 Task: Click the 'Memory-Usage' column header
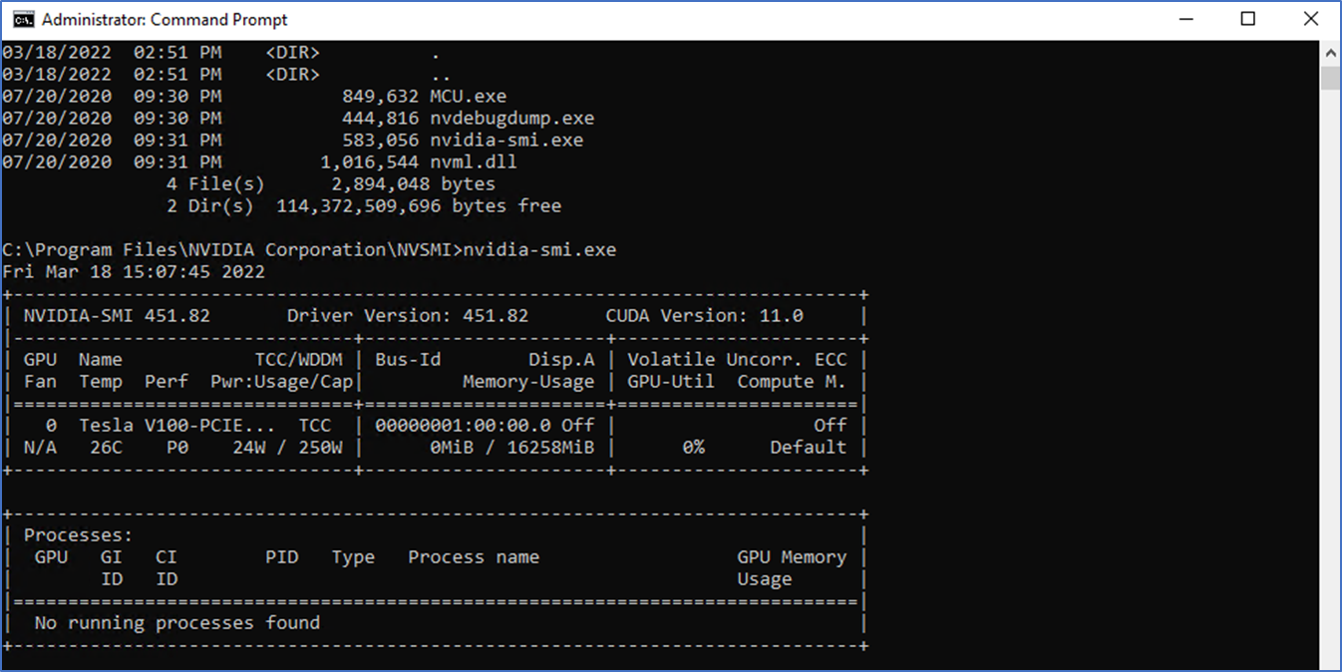528,382
